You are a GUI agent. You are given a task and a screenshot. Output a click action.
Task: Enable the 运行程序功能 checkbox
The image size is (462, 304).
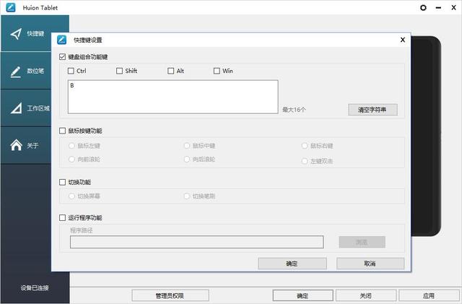click(x=62, y=217)
